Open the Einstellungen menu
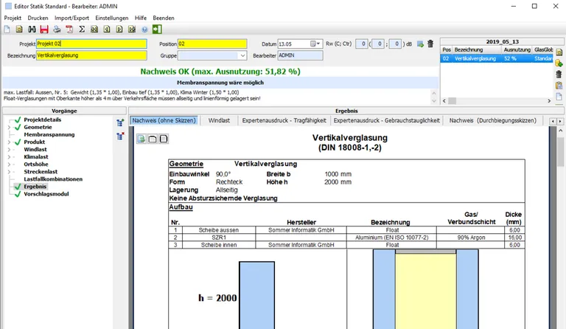This screenshot has width=566, height=329. click(111, 18)
